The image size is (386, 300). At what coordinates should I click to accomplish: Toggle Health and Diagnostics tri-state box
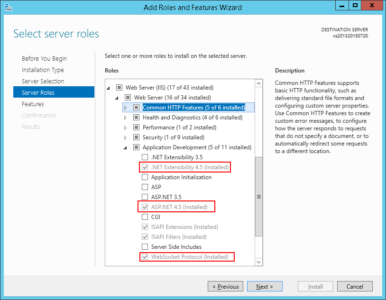tap(136, 118)
